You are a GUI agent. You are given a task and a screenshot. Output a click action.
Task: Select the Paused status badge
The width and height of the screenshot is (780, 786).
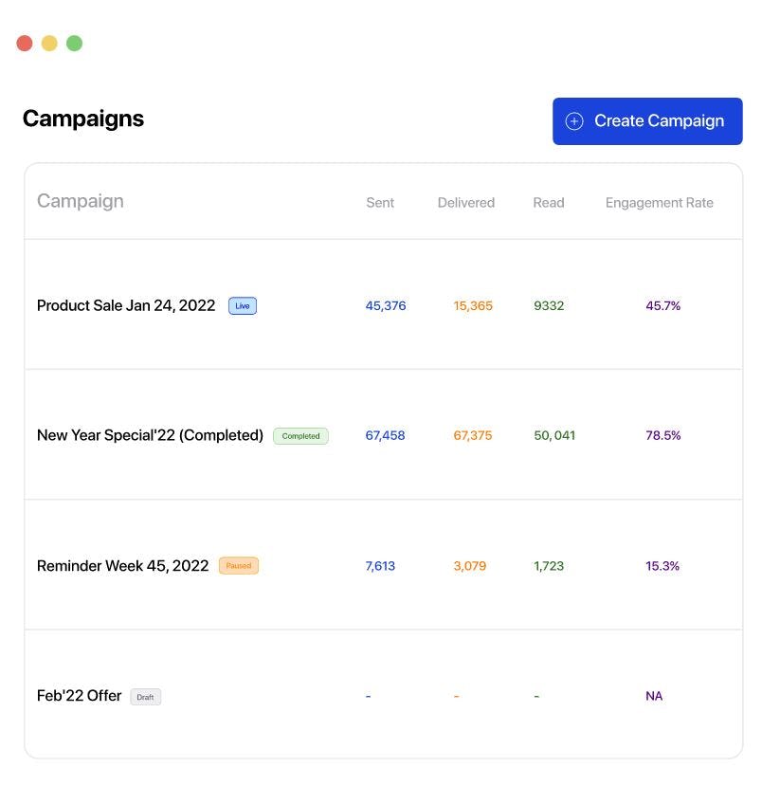pos(238,565)
